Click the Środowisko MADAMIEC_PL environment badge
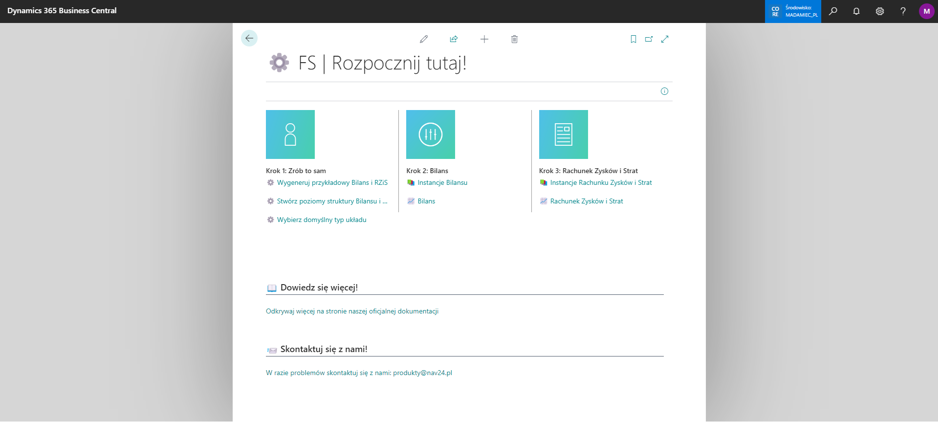This screenshot has width=938, height=423. (x=793, y=11)
